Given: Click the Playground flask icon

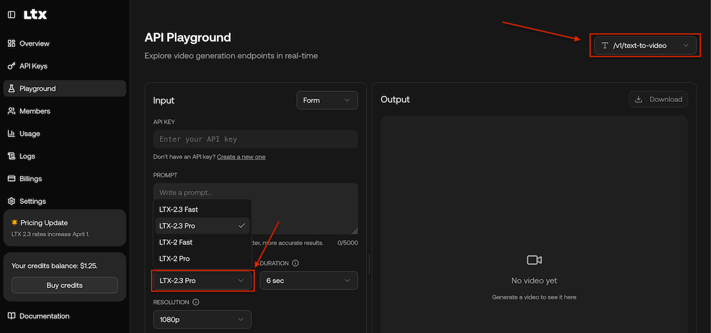Looking at the screenshot, I should [x=11, y=88].
